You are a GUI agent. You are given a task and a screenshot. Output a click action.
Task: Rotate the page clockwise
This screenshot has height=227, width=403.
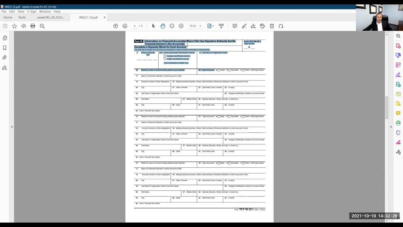281,26
